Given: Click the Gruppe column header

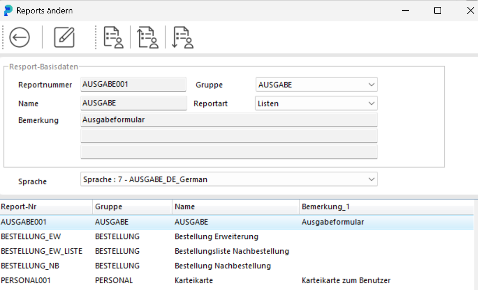Looking at the screenshot, I should 132,206.
